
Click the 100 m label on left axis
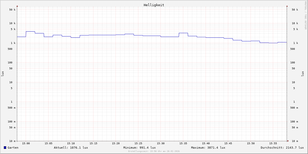(12, 122)
